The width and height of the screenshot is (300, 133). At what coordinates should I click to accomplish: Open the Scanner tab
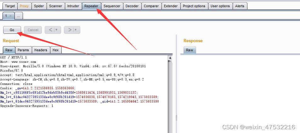pos(55,6)
